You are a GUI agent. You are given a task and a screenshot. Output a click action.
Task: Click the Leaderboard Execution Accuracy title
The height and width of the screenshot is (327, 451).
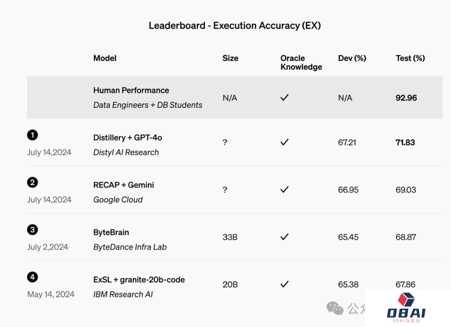[235, 25]
